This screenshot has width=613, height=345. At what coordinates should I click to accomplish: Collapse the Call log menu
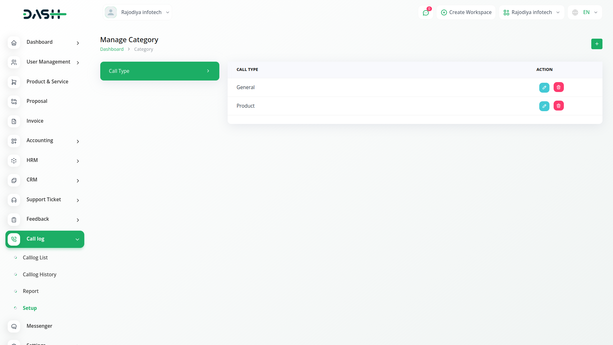coord(77,239)
